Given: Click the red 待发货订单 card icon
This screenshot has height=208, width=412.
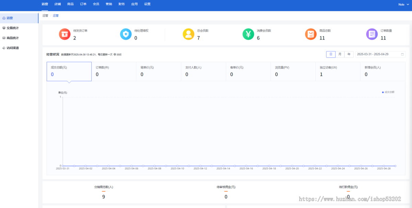Looking at the screenshot, I should (x=65, y=34).
